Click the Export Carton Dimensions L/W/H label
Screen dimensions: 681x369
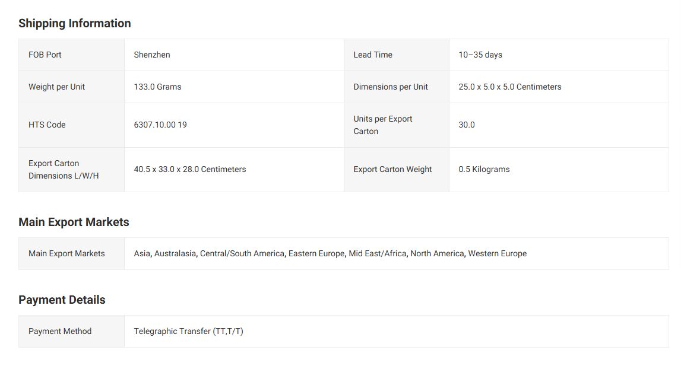(x=64, y=170)
